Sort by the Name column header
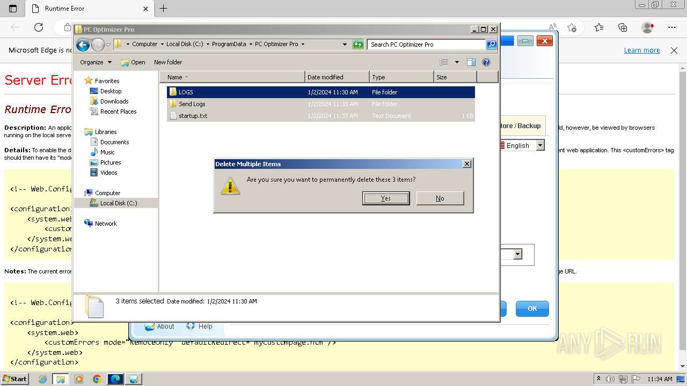 click(x=232, y=77)
